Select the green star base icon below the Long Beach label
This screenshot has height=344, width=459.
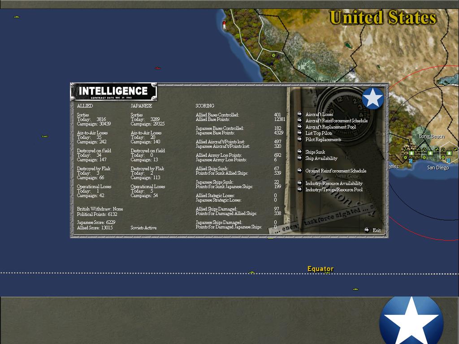pyautogui.click(x=430, y=153)
